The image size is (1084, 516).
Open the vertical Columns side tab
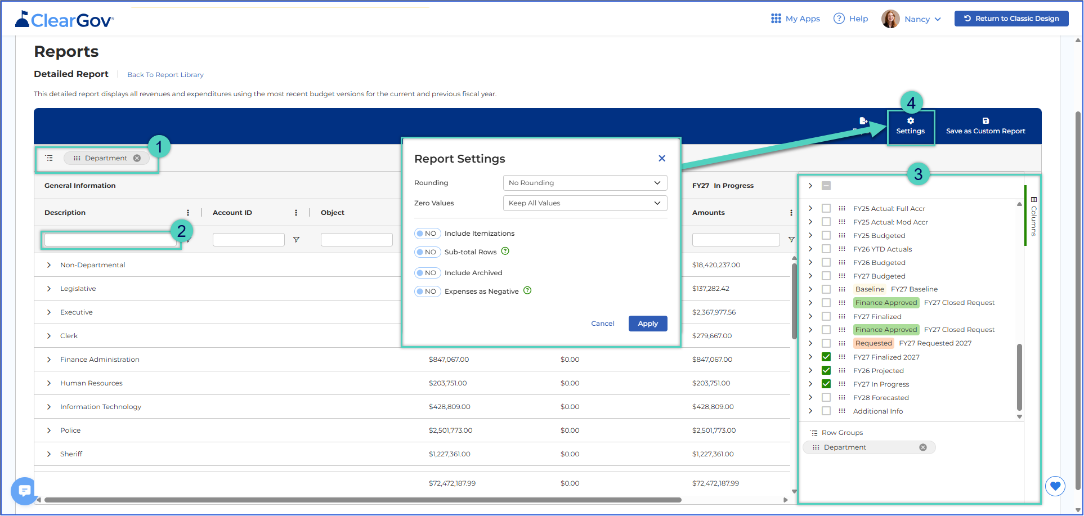click(1033, 216)
